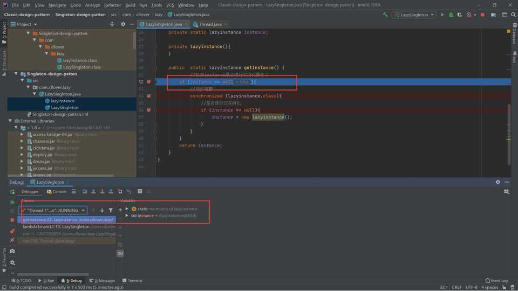Toggle the breakpoint on line 34
This screenshot has height=291, width=518.
[149, 96]
